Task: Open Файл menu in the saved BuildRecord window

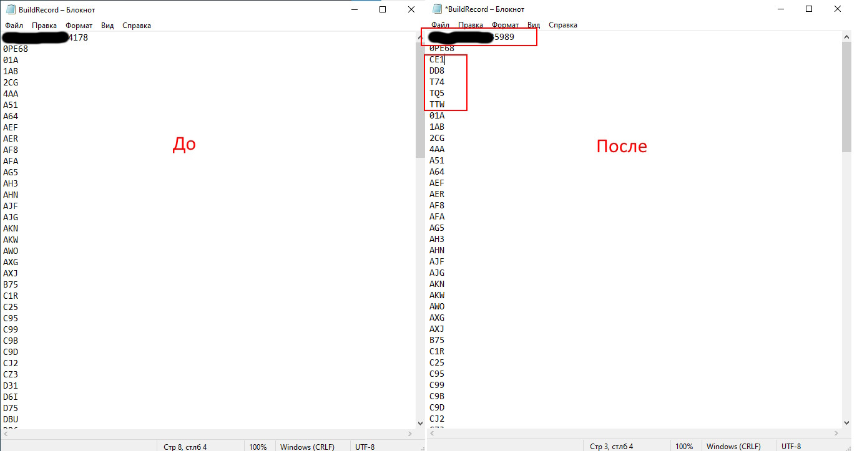Action: tap(14, 26)
